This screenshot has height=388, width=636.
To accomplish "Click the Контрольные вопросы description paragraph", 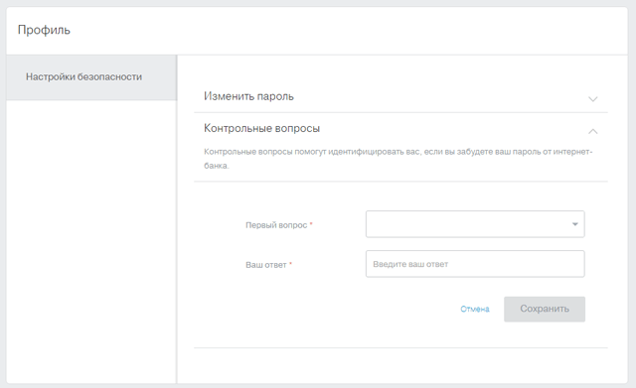I will [x=397, y=159].
